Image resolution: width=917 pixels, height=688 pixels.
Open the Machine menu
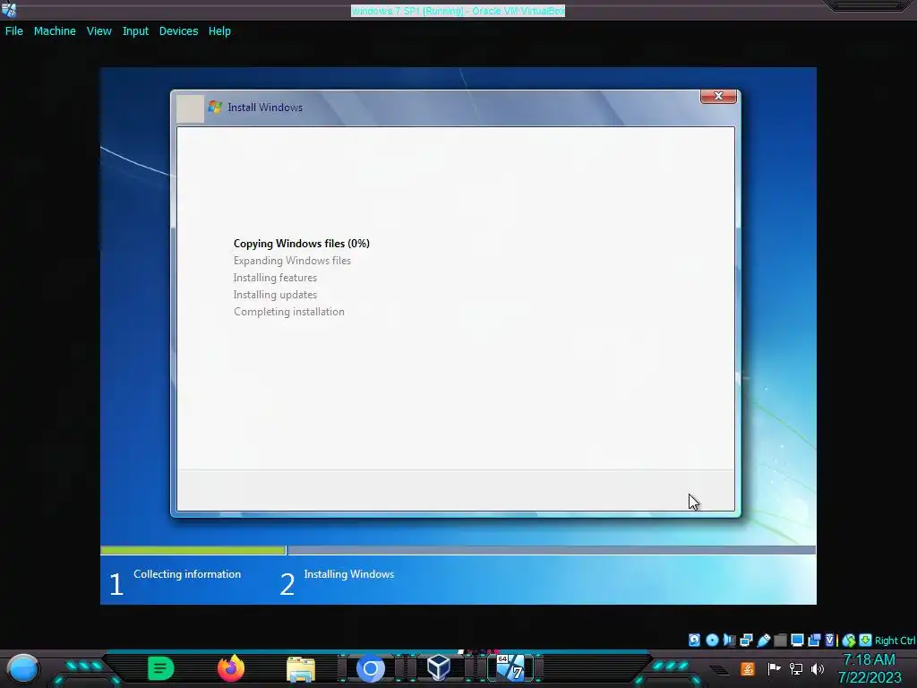click(55, 31)
